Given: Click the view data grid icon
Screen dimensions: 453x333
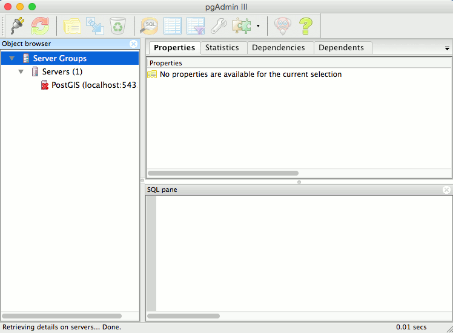Looking at the screenshot, I should (x=173, y=25).
